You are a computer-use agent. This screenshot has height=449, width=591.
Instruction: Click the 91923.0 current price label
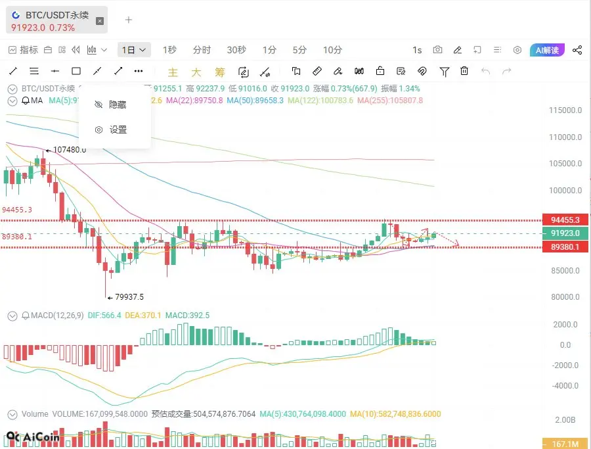[565, 233]
